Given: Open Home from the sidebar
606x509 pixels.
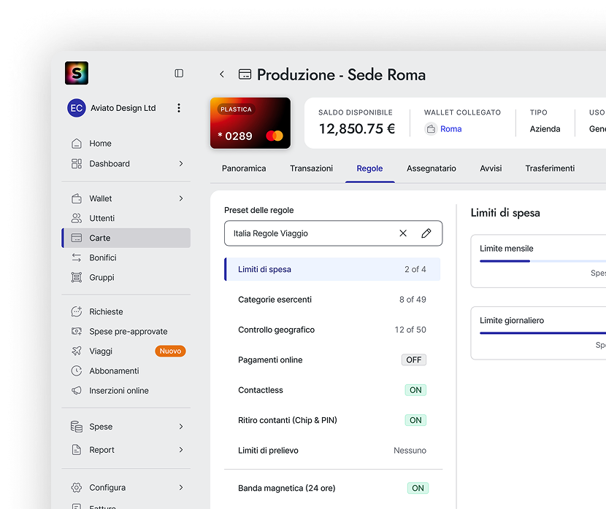Looking at the screenshot, I should pos(100,144).
